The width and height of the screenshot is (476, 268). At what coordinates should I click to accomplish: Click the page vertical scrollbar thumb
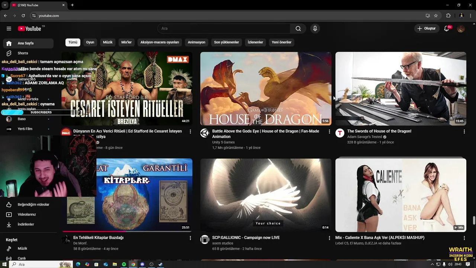tap(474, 220)
